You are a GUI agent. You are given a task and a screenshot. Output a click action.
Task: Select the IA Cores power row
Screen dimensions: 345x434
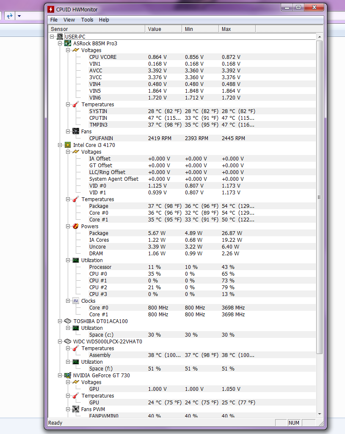coord(202,240)
